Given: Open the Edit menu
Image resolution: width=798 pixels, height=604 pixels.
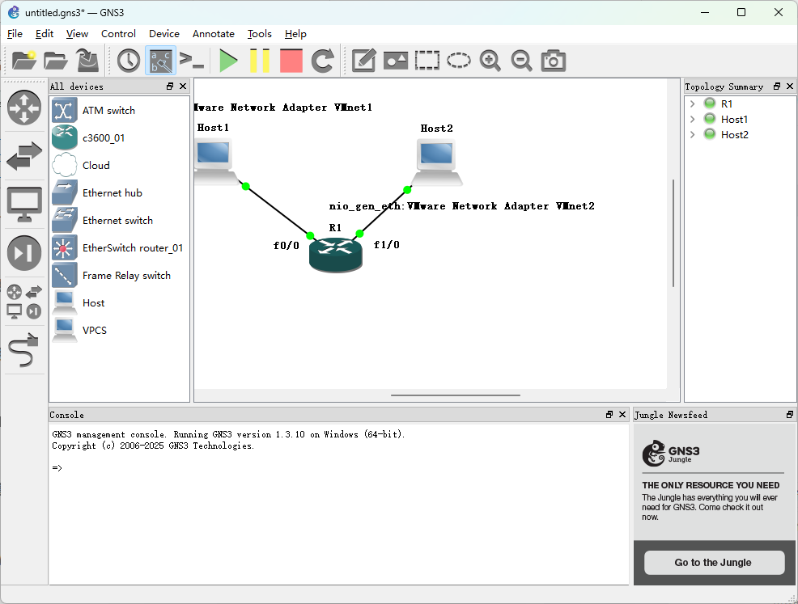Looking at the screenshot, I should coord(45,34).
